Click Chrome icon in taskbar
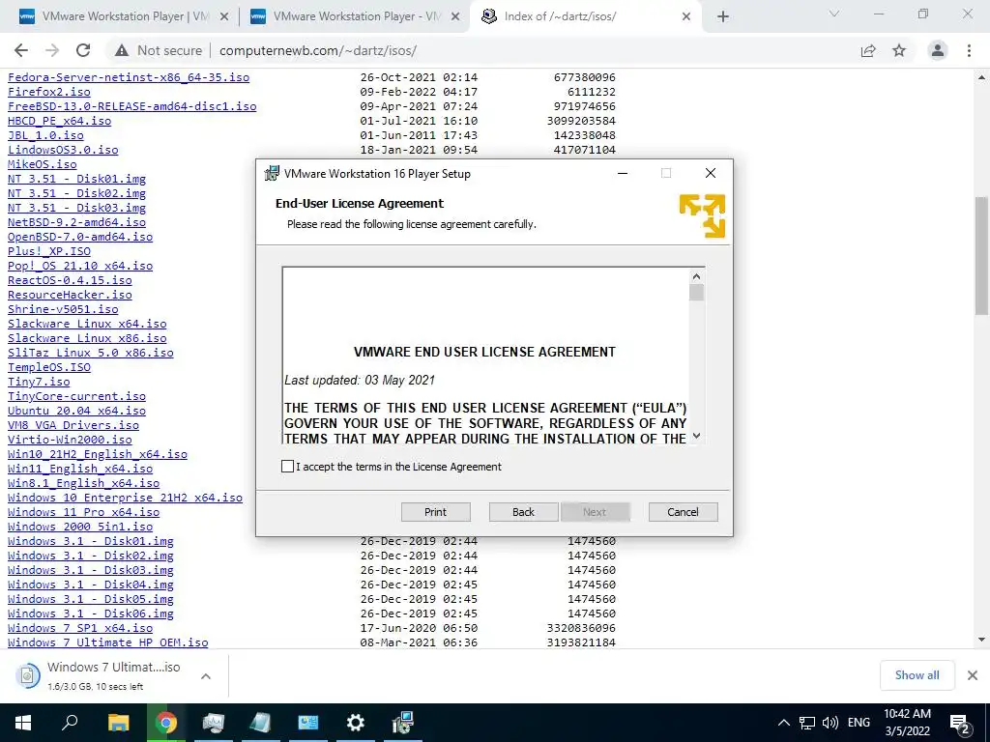The image size is (990, 742). tap(166, 723)
